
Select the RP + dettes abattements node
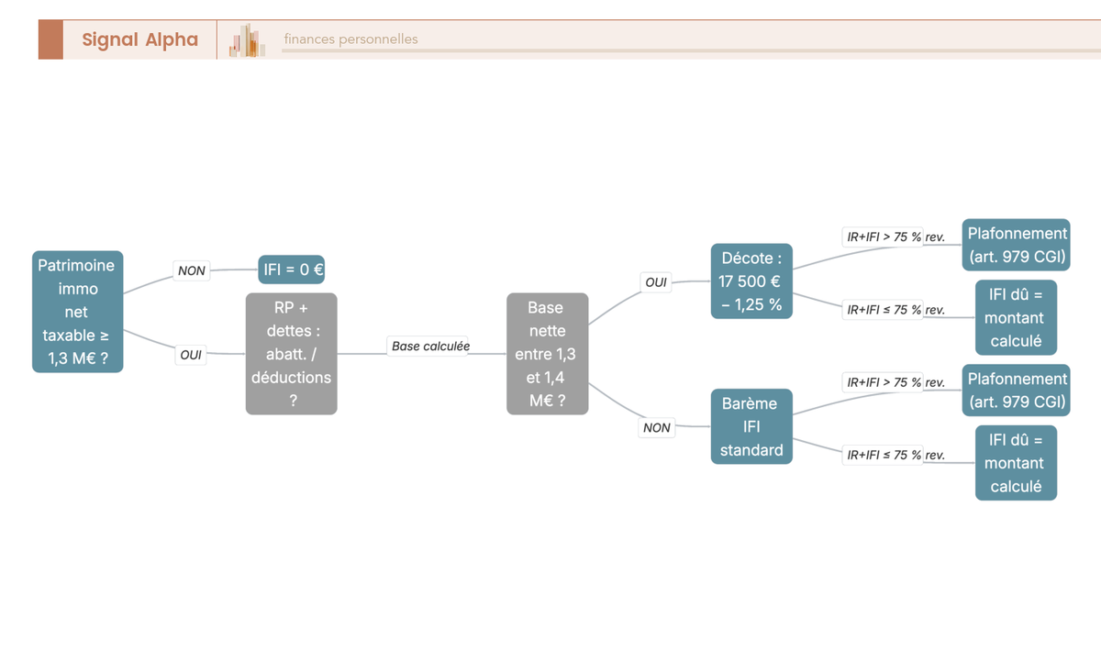(x=292, y=354)
